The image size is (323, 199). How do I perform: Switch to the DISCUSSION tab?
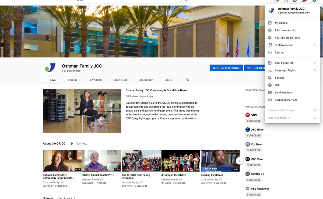[146, 80]
